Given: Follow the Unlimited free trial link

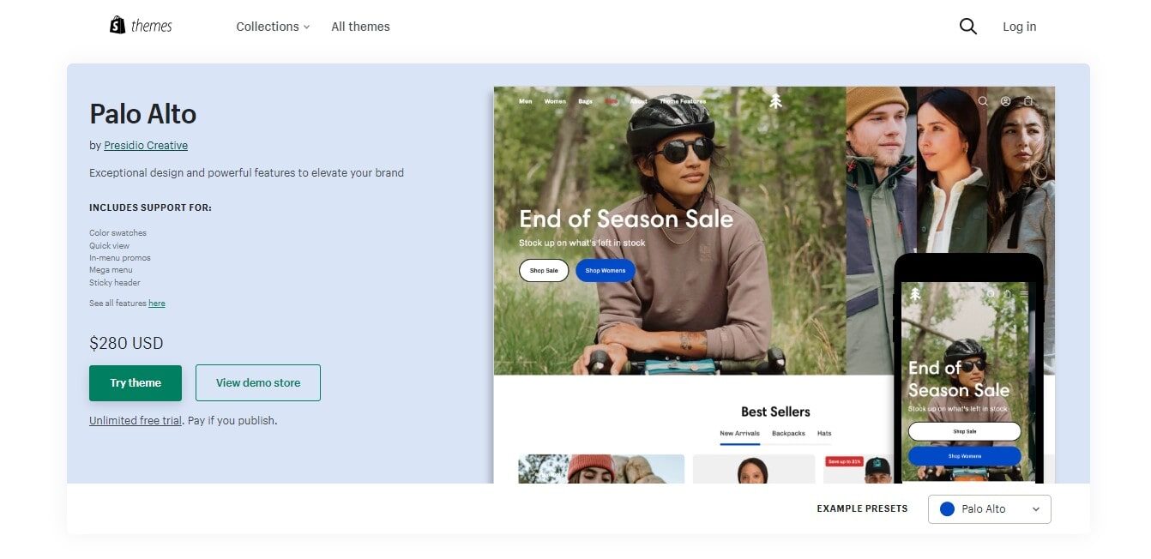Looking at the screenshot, I should point(135,420).
